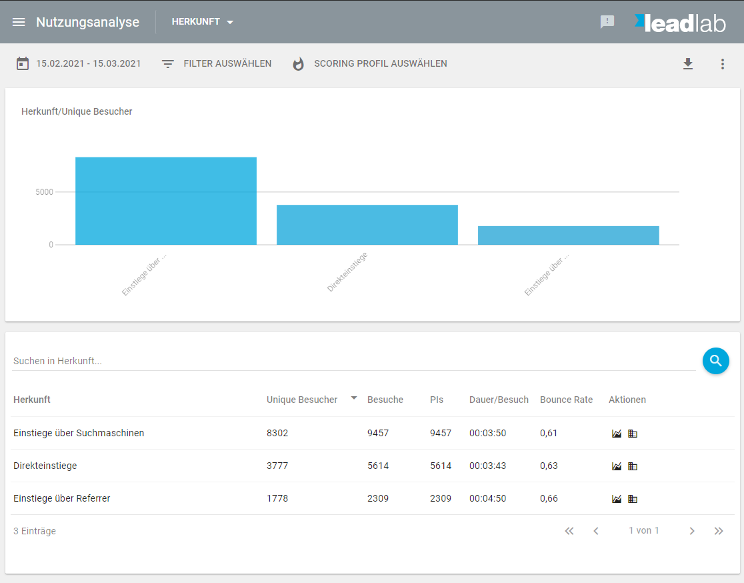
Task: Open the hamburger navigation menu
Action: [x=19, y=22]
